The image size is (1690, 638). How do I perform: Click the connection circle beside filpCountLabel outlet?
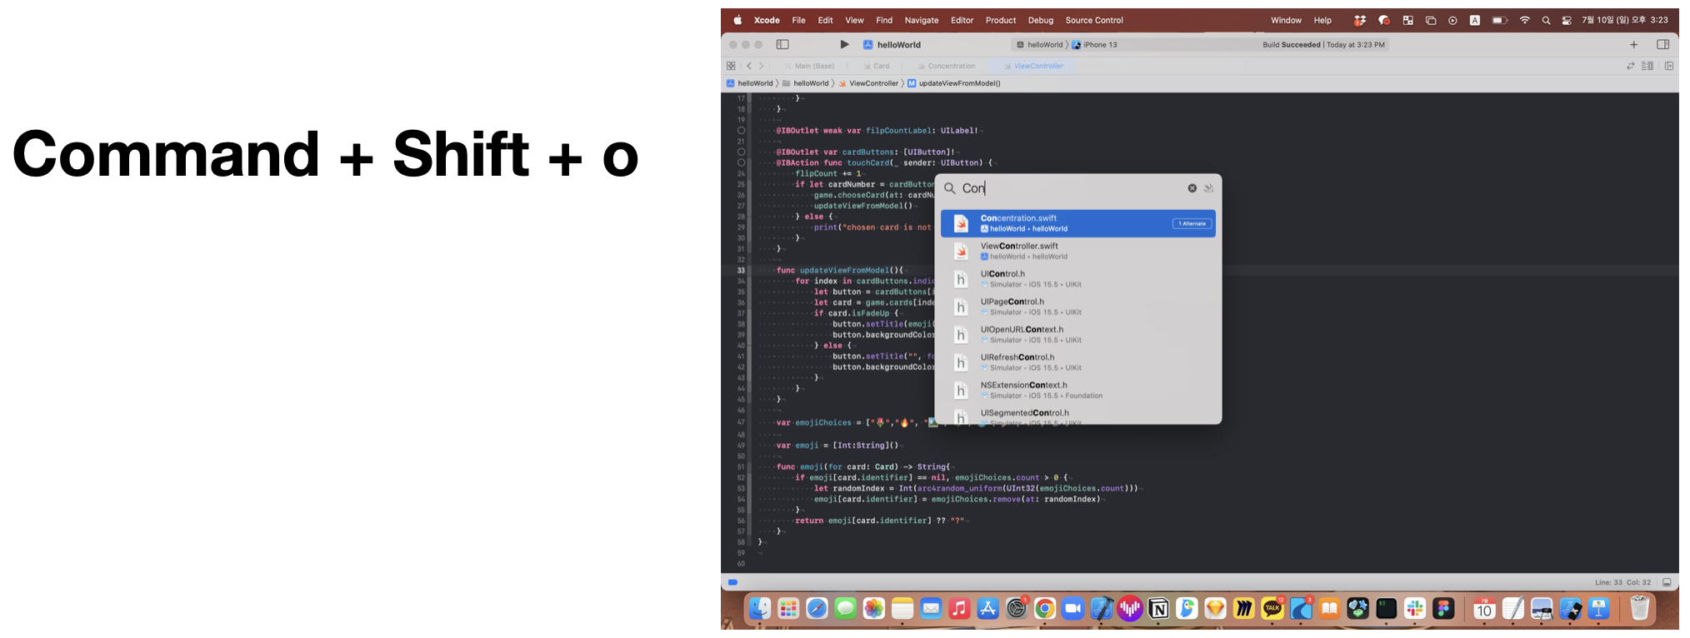741,130
